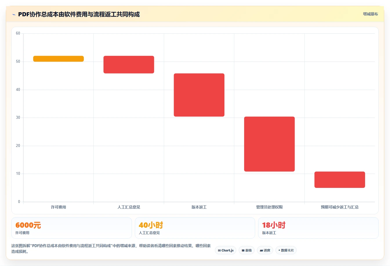Image resolution: width=390 pixels, height=266 pixels.
Task: Click the 管理员处理权限 x-axis label
Action: click(x=269, y=207)
